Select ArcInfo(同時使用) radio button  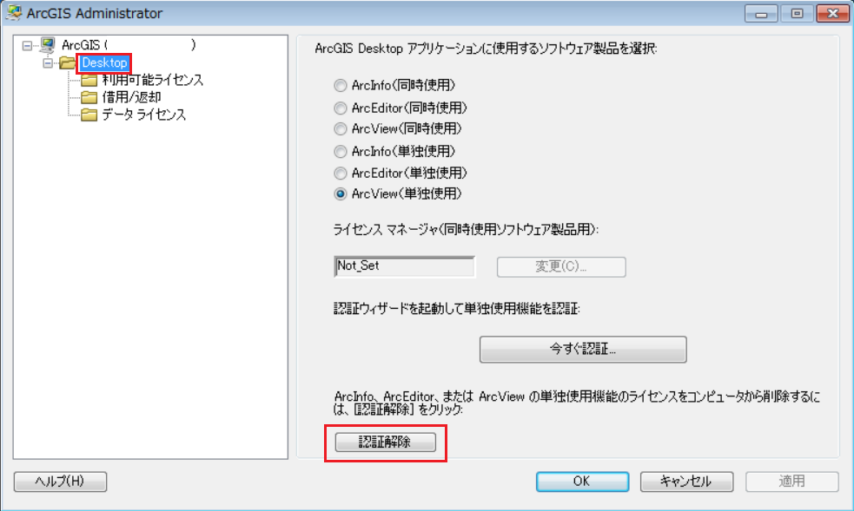[x=341, y=85]
